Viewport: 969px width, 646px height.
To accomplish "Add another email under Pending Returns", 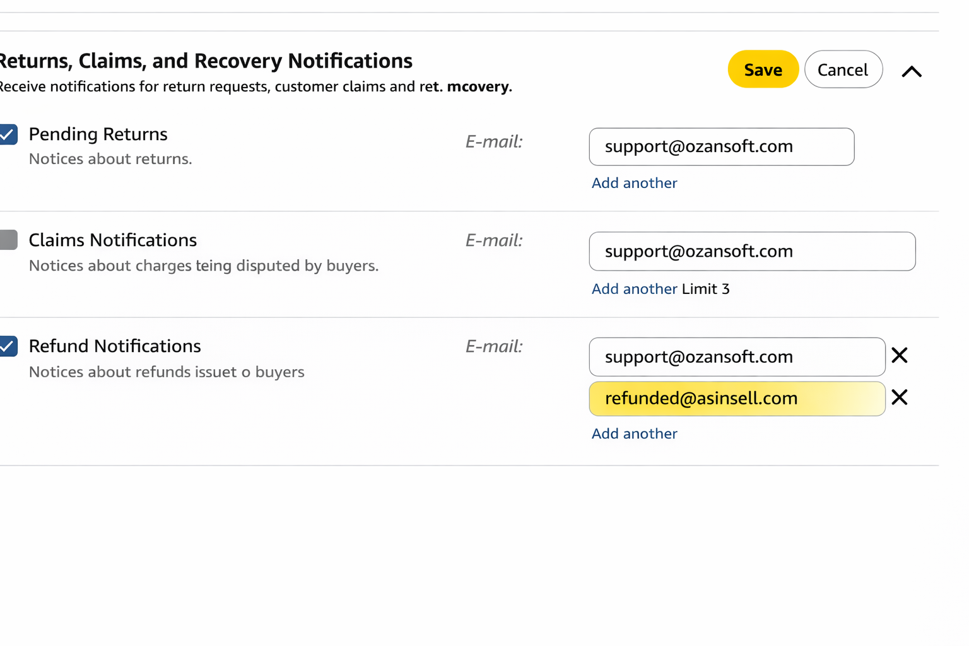I will [634, 183].
